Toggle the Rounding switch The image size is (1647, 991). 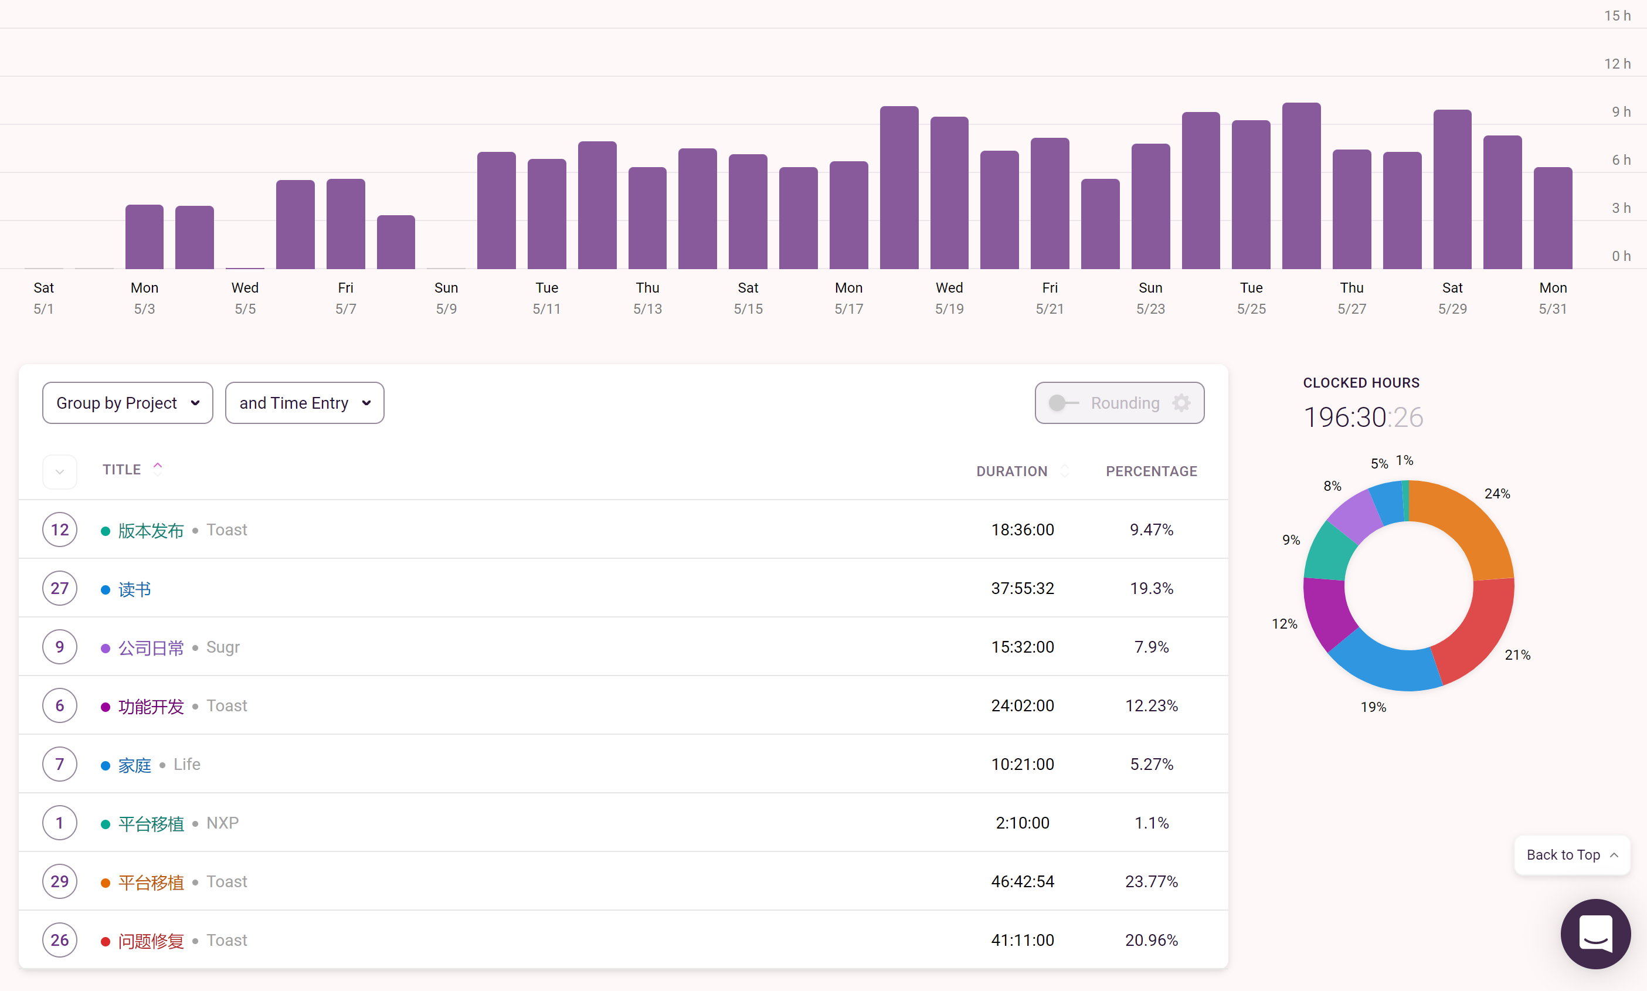[x=1063, y=403]
